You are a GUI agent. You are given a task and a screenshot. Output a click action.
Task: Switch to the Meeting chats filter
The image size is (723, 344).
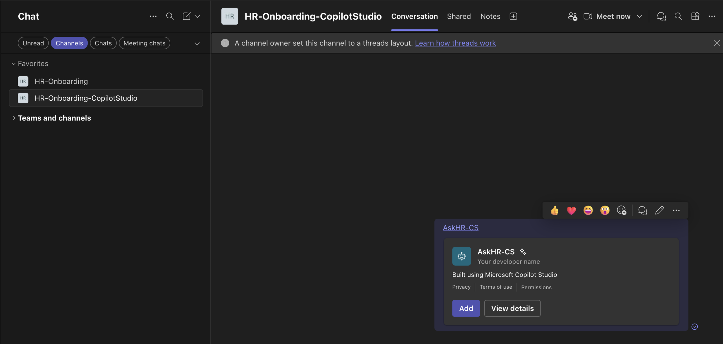(x=144, y=43)
